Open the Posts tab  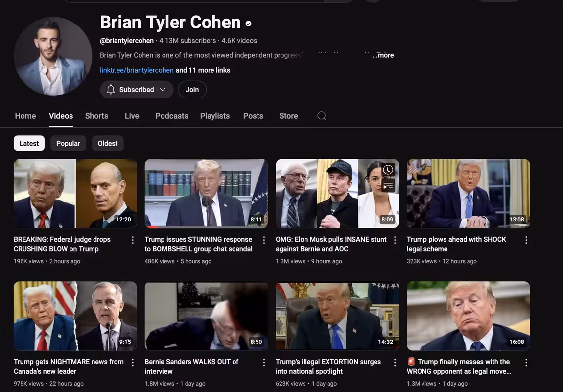click(253, 116)
